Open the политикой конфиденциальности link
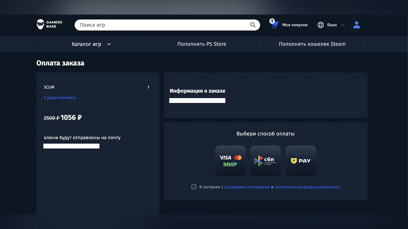Screen dimensions: 408x229 [x=307, y=187]
